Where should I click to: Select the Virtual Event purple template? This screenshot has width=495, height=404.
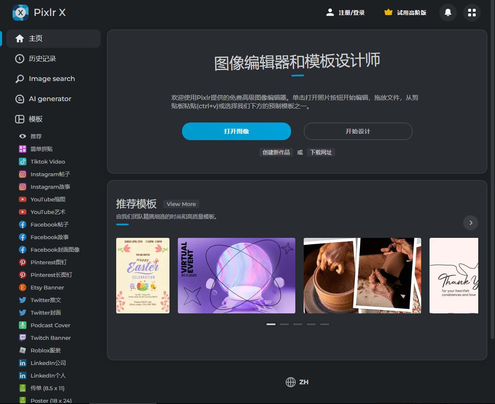click(236, 276)
